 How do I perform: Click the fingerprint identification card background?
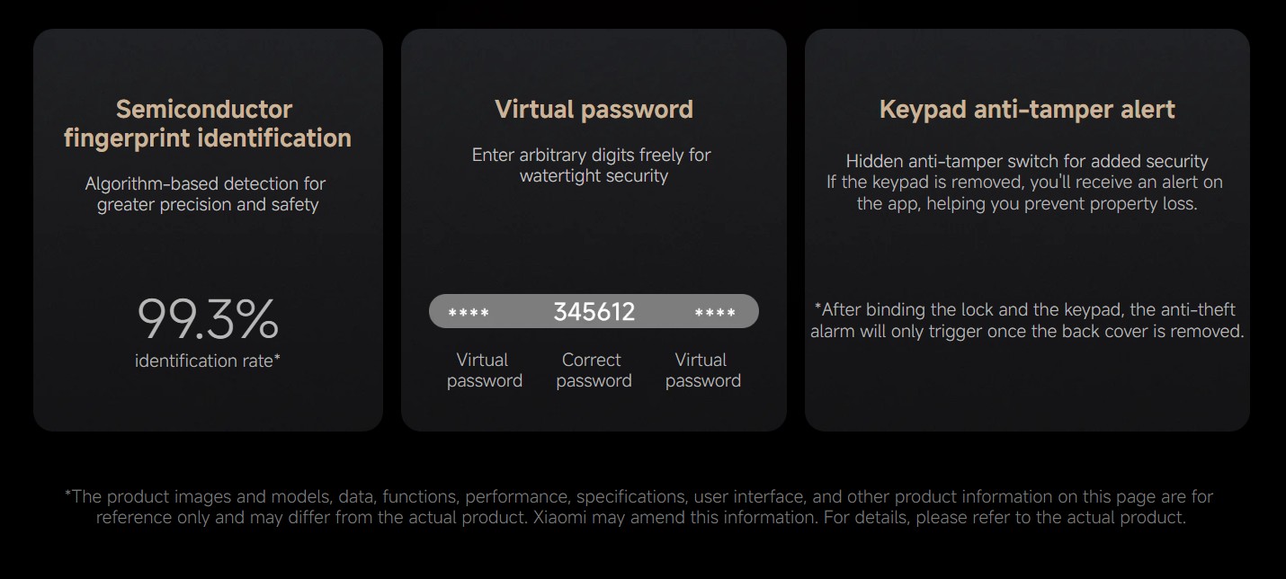[208, 261]
